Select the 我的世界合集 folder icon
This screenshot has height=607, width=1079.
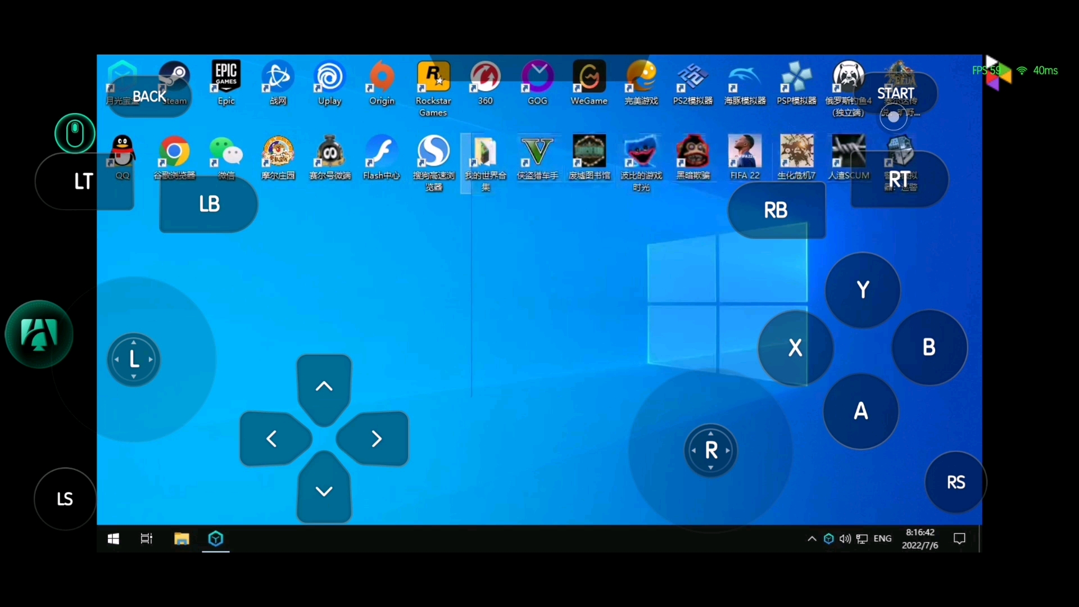pos(486,163)
